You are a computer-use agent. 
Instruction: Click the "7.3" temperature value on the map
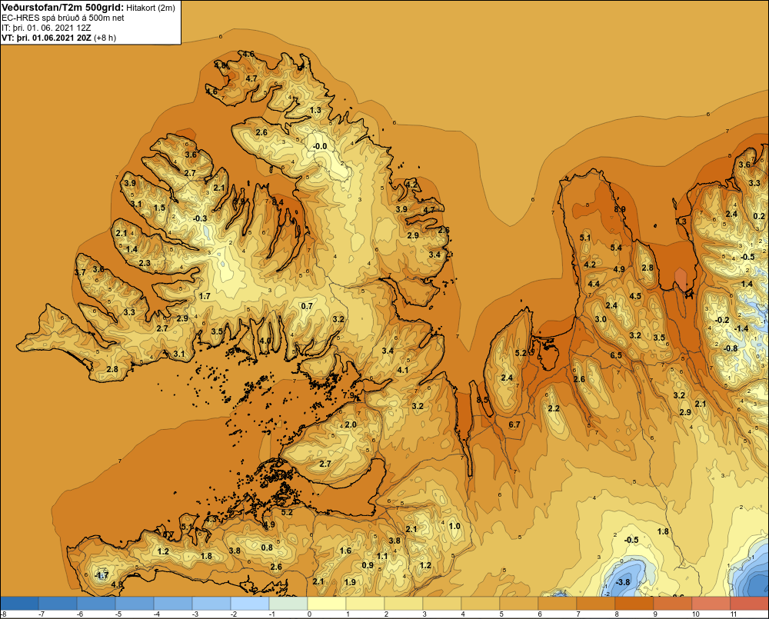pyautogui.click(x=681, y=221)
